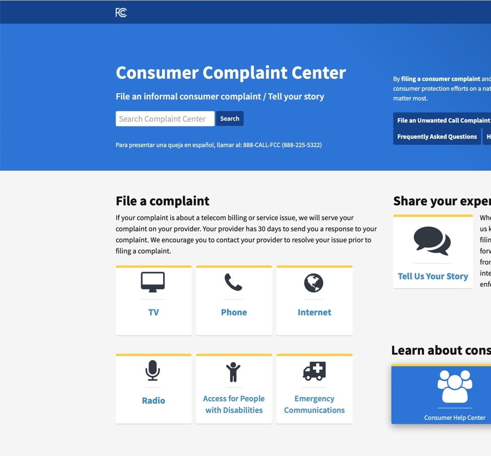Open Access for People with Disabilities

pyautogui.click(x=234, y=404)
